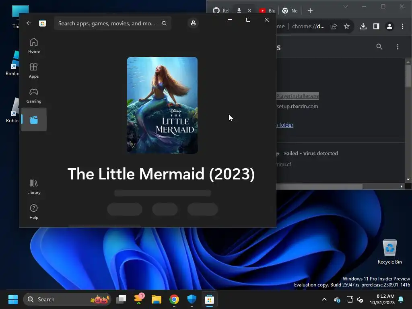
Task: Bookmark this page with star icon
Action: pyautogui.click(x=346, y=26)
